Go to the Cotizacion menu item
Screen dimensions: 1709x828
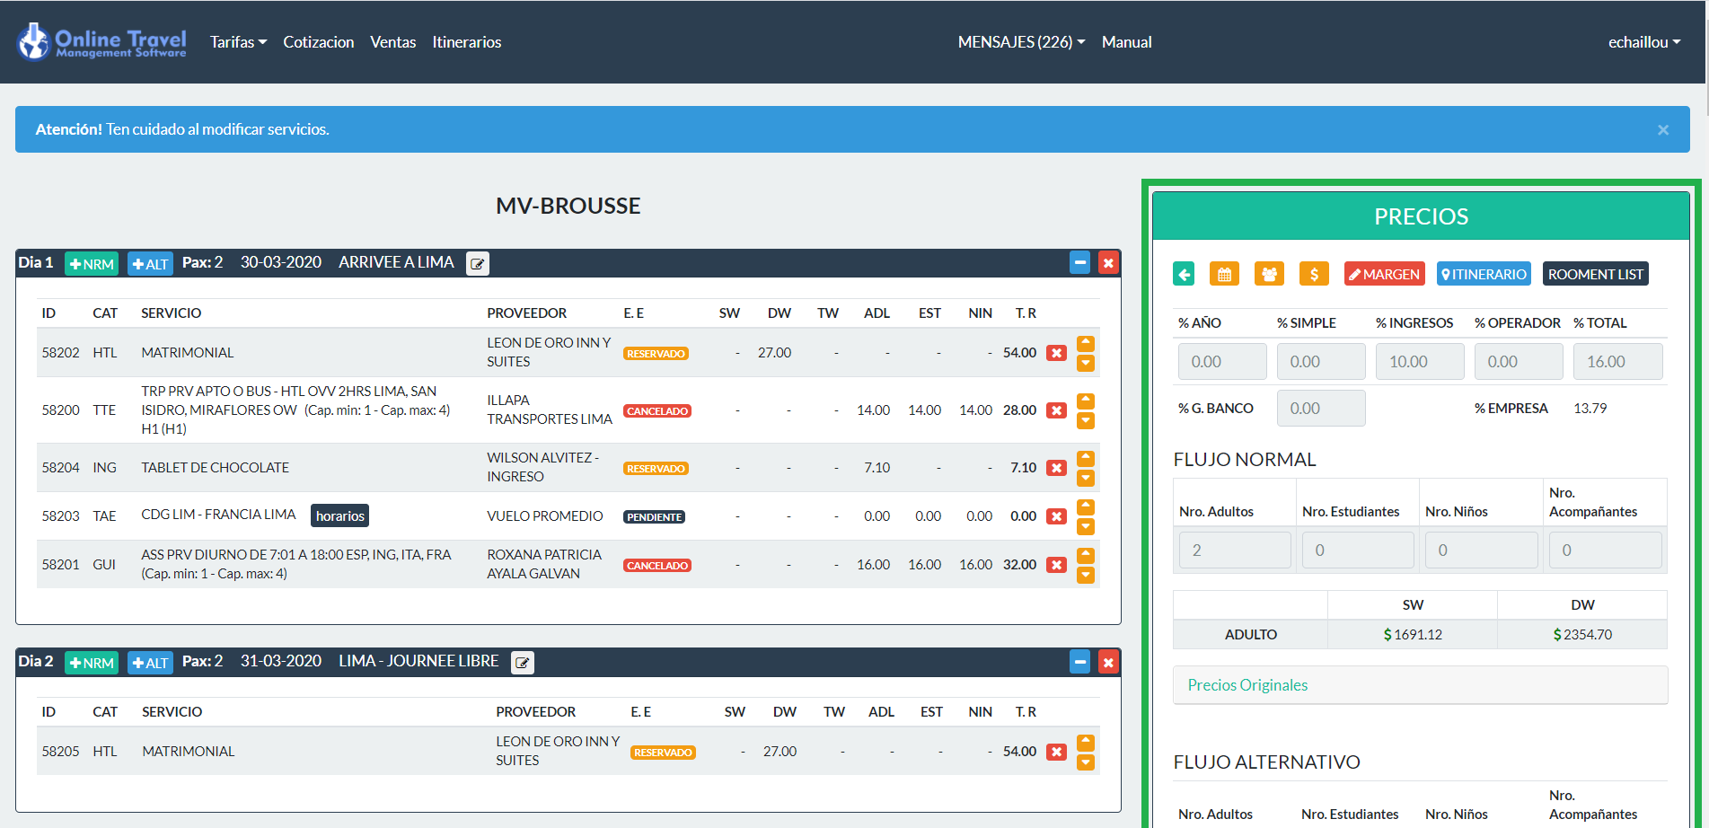point(318,42)
